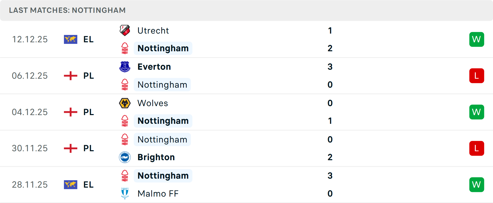Click the green W badge for Utrecht match

click(477, 39)
